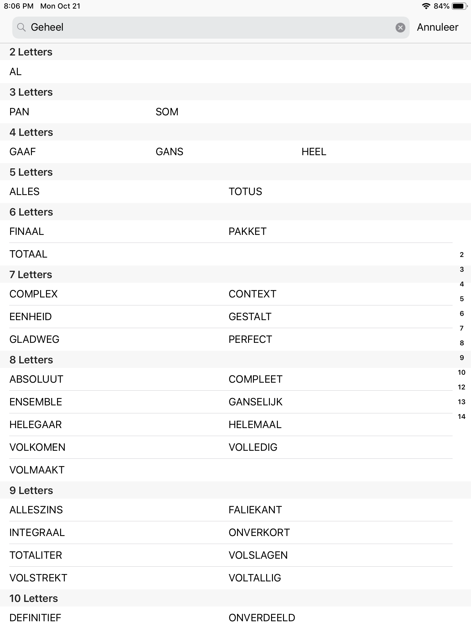Screen dimensions: 471x628
Task: Open the word COMPLEET
Action: point(255,379)
